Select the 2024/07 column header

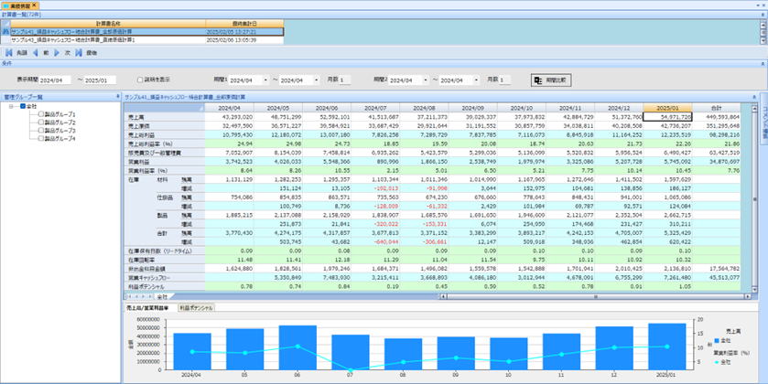[375, 108]
